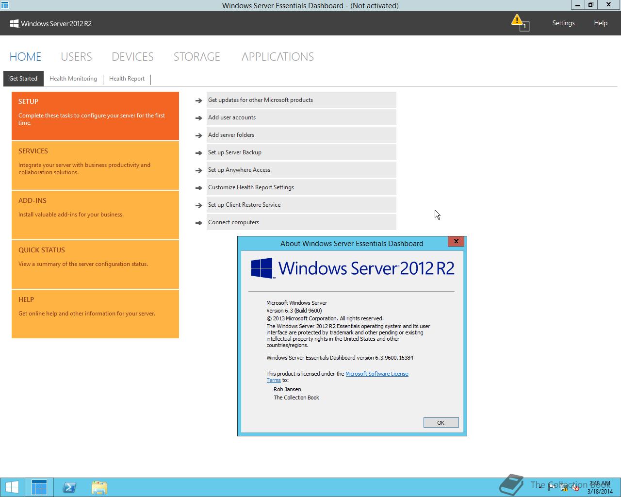Go to the USERS section
The height and width of the screenshot is (497, 621).
click(x=76, y=57)
